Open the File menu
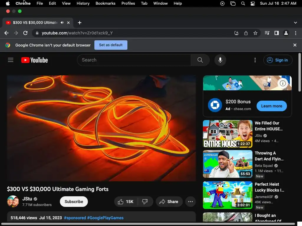Viewport: 302px width, 226px height. tap(40, 4)
